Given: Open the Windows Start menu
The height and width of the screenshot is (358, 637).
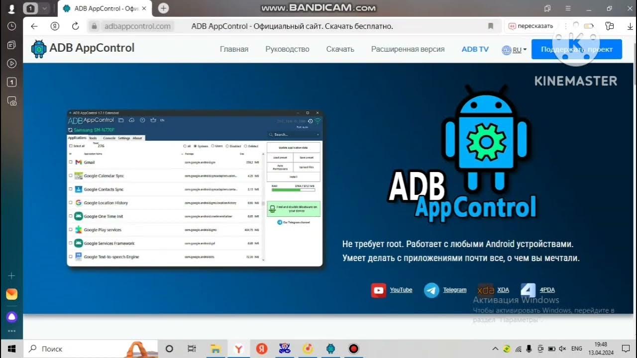Looking at the screenshot, I should tap(11, 349).
